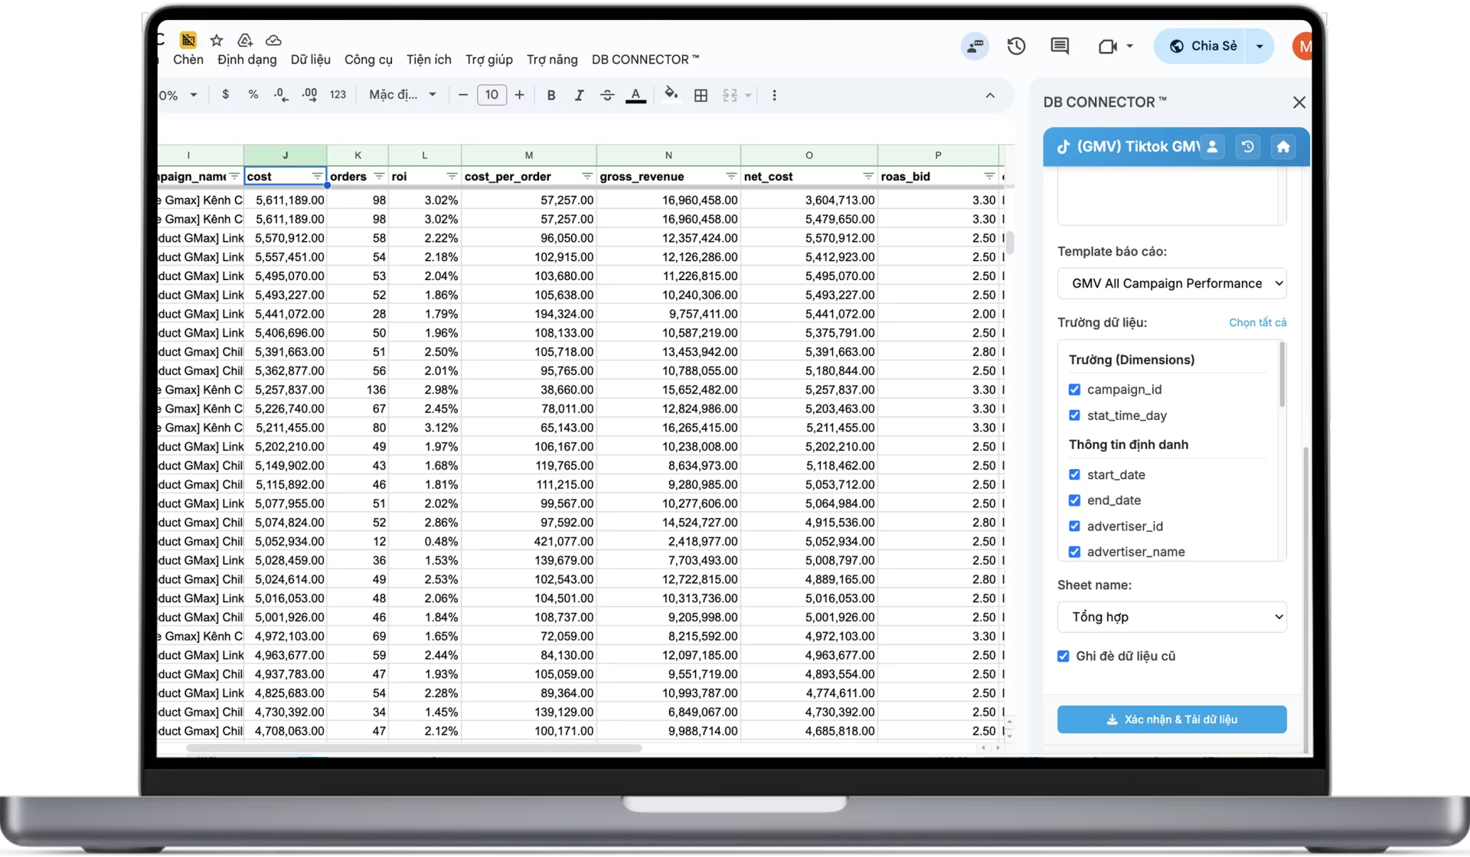Open the Chèn menu
Image resolution: width=1470 pixels, height=857 pixels.
pyautogui.click(x=188, y=60)
